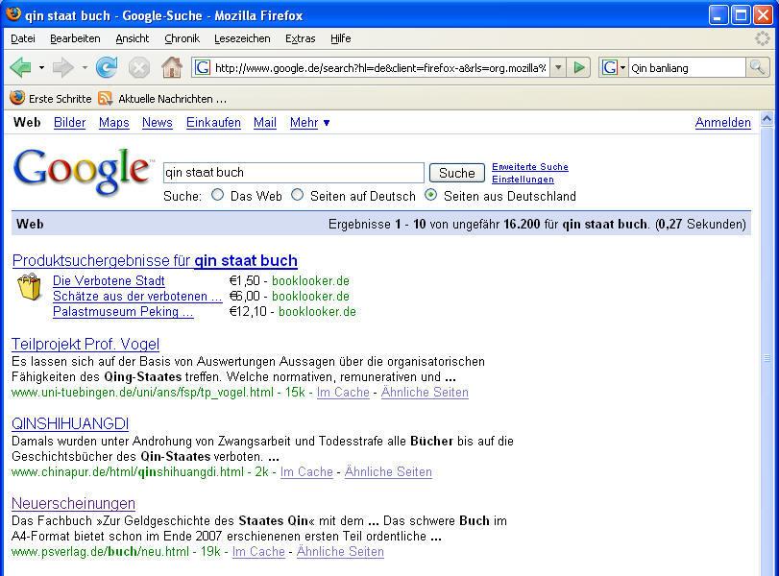Open the Chronik menu

(182, 38)
